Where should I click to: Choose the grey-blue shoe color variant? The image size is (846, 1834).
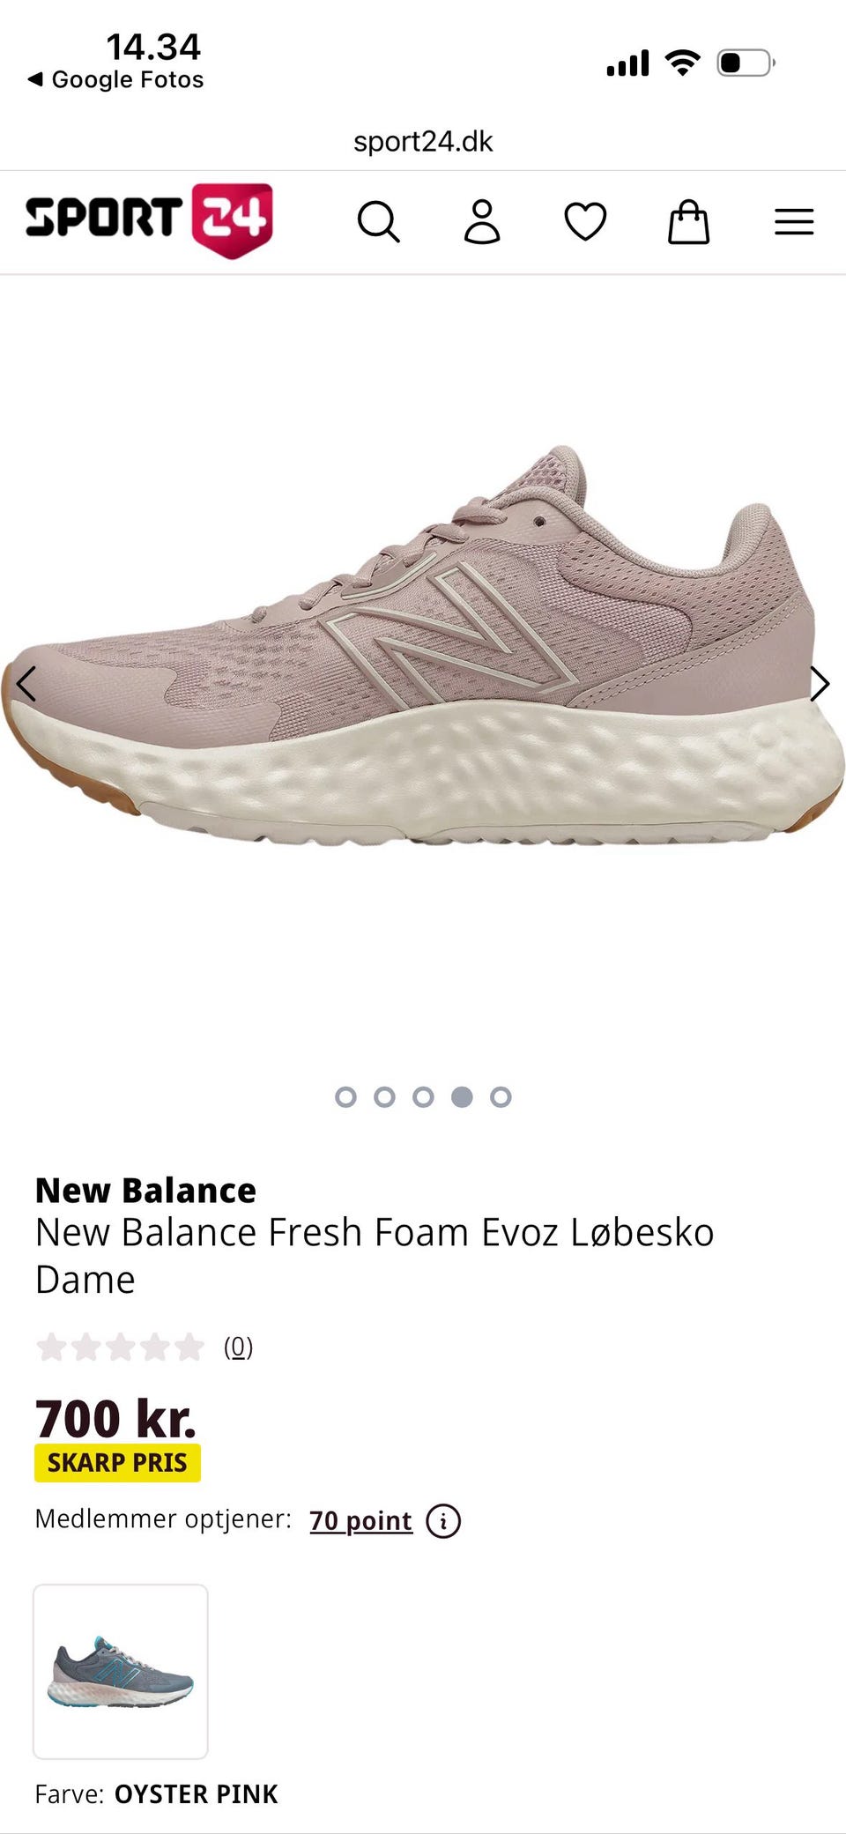(x=121, y=1671)
